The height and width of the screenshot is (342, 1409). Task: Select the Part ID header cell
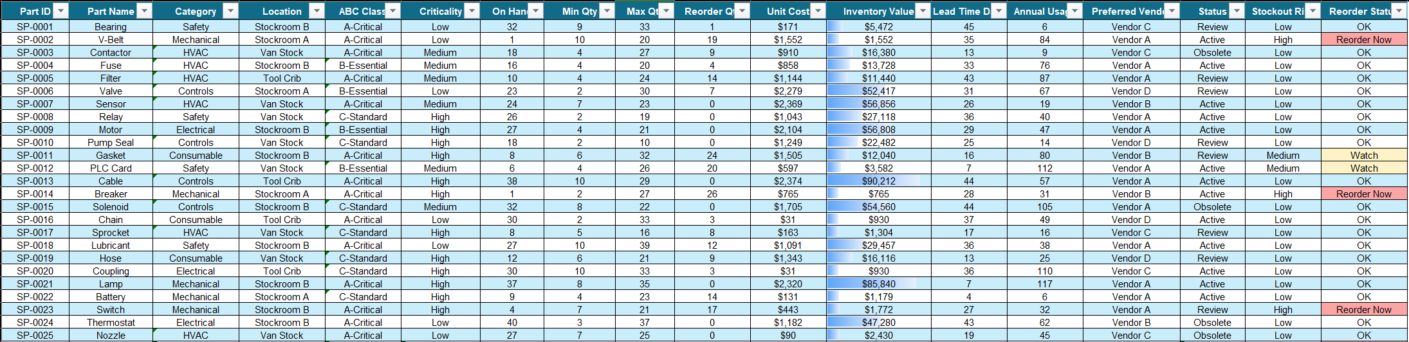(x=35, y=11)
